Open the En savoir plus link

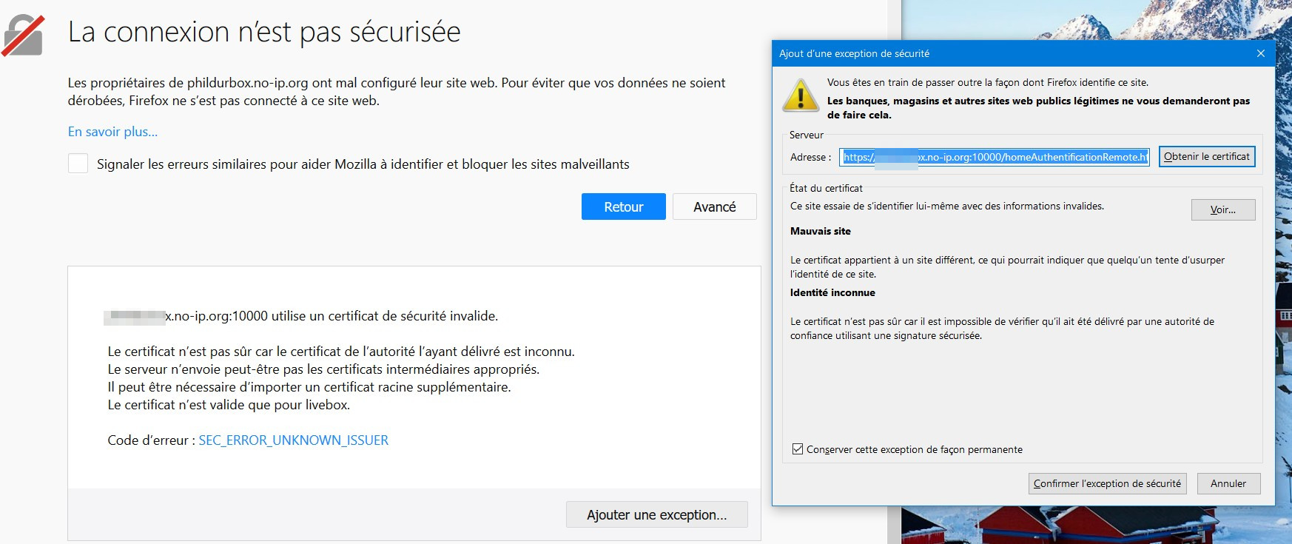pyautogui.click(x=112, y=132)
